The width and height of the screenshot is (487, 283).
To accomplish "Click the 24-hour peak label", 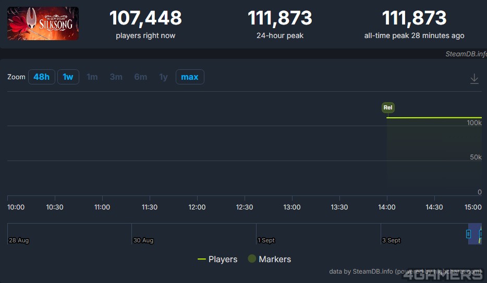I will pos(280,35).
